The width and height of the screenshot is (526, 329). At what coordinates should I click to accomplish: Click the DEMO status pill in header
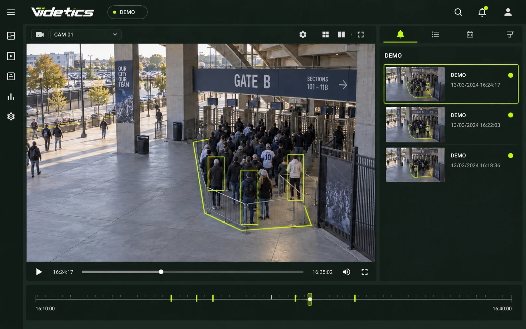click(127, 12)
